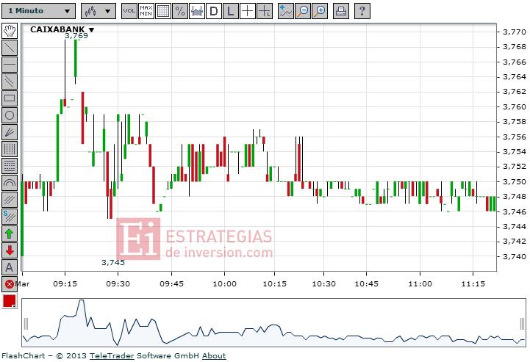This screenshot has width=530, height=362.
Task: Click the 09:45 time axis label
Action: click(x=171, y=283)
